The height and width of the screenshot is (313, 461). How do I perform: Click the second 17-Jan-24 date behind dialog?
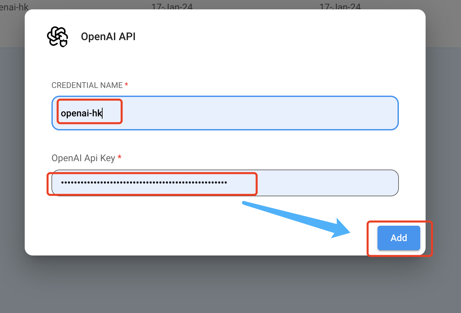coord(340,6)
